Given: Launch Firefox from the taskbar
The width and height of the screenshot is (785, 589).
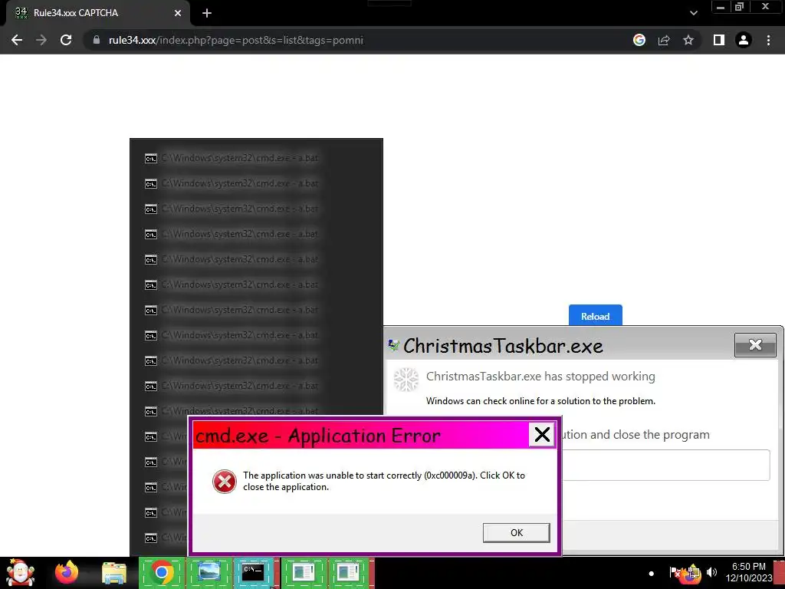Looking at the screenshot, I should 67,572.
